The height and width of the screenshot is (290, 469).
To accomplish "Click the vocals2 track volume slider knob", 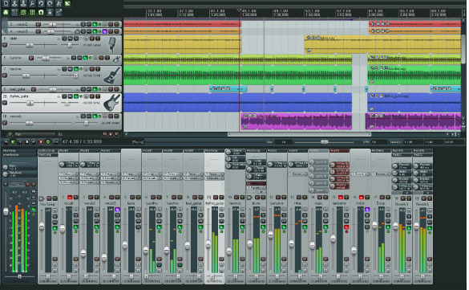I will point(52,24).
